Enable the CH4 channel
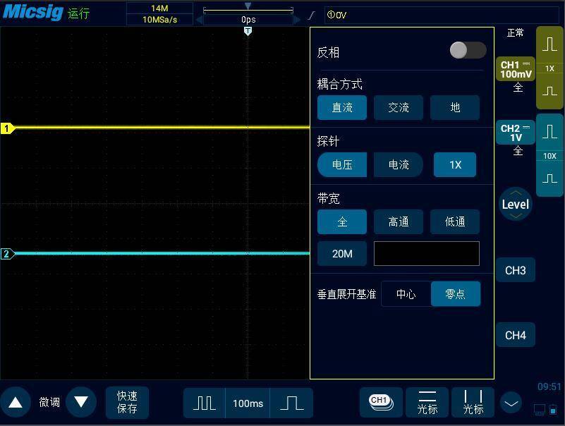Screen dimensions: 565x426 click(516, 335)
